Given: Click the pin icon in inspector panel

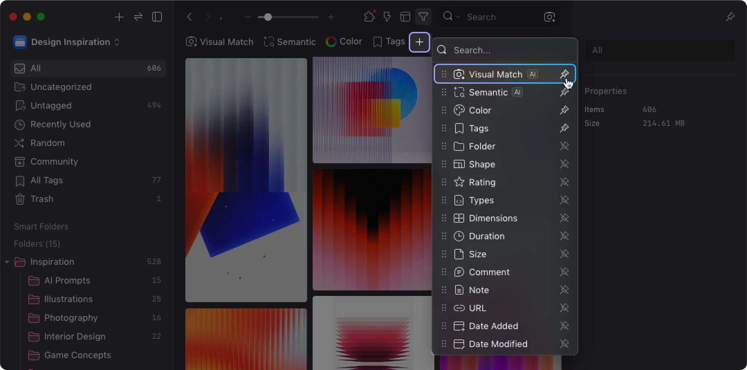Looking at the screenshot, I should click(730, 17).
